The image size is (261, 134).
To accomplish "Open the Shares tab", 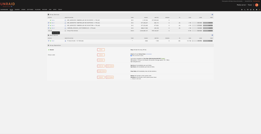I will (x=17, y=10).
